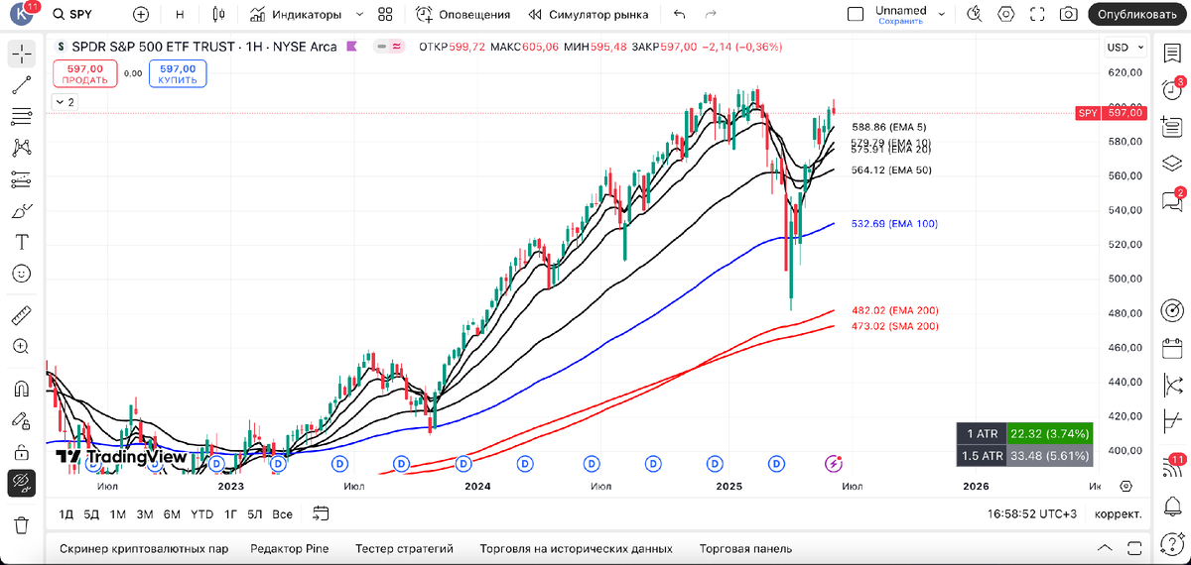Open Скринер криптовалютных пар tab
Image resolution: width=1191 pixels, height=565 pixels.
pyautogui.click(x=144, y=548)
